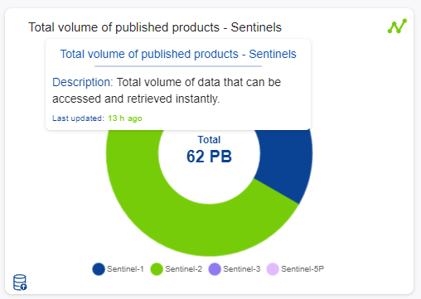Hide the Sentinel-1 series via its label
421x299 pixels.
(x=125, y=269)
